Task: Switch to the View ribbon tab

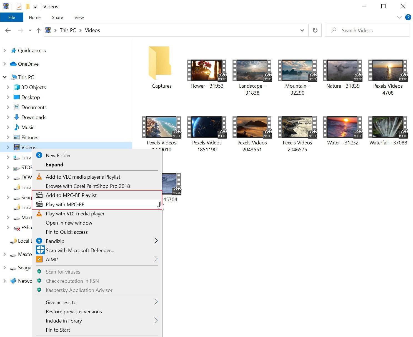Action: click(79, 17)
